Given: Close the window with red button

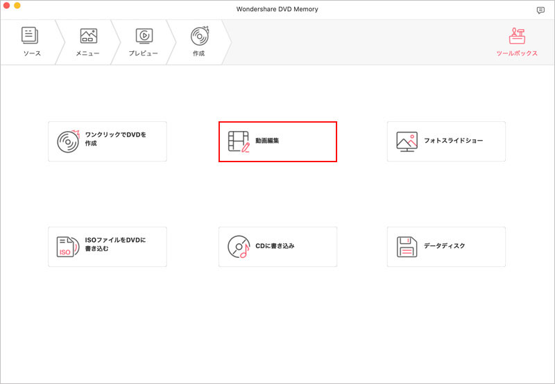Looking at the screenshot, I should (7, 6).
